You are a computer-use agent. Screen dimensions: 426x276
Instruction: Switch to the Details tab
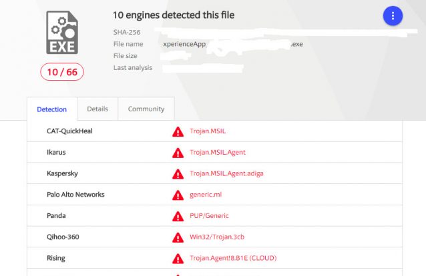97,109
